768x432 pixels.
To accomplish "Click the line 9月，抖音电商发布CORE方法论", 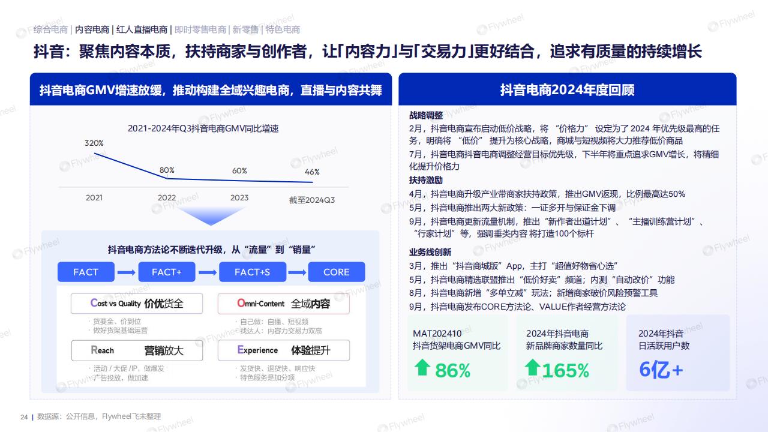I will tap(517, 307).
